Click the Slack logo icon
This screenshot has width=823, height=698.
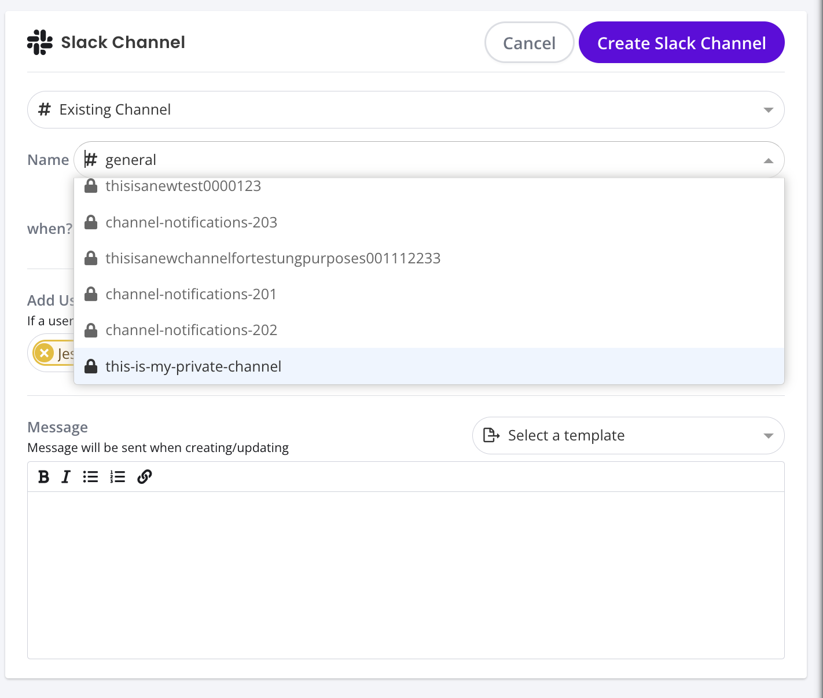point(39,42)
